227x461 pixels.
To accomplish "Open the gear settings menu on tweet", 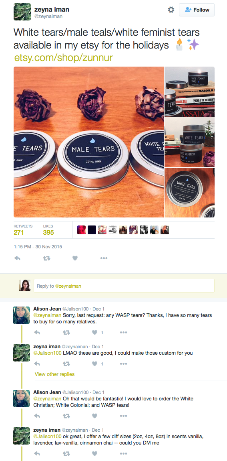I will coord(171,10).
